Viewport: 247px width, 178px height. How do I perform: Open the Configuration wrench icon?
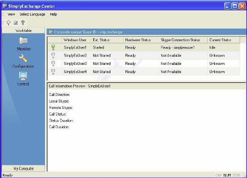click(23, 58)
